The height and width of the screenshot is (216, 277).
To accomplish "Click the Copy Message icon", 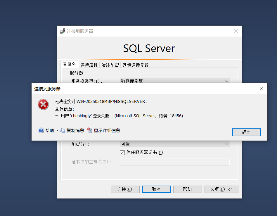I will [62, 130].
